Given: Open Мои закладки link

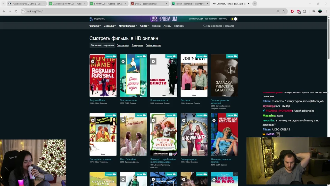Looking at the screenshot, I should click(x=211, y=19).
